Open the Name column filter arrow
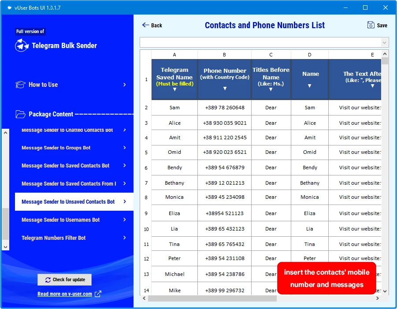This screenshot has width=397, height=309. pyautogui.click(x=309, y=86)
